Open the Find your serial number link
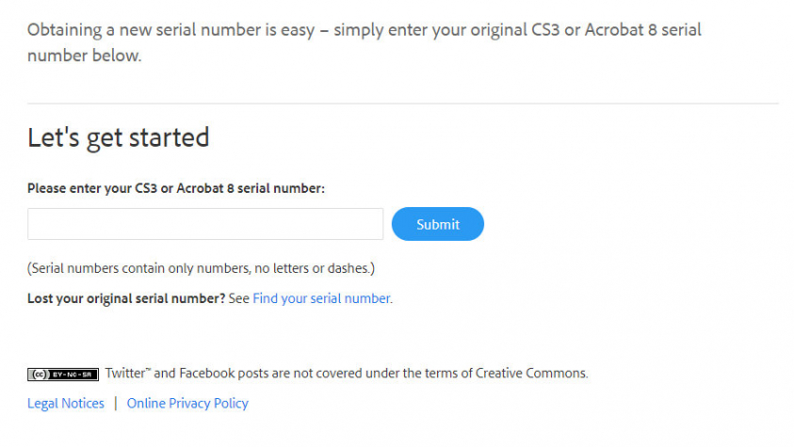The image size is (794, 447). [321, 298]
